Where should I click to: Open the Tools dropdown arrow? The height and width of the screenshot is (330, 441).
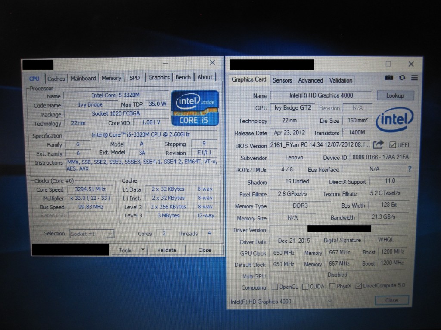143,250
